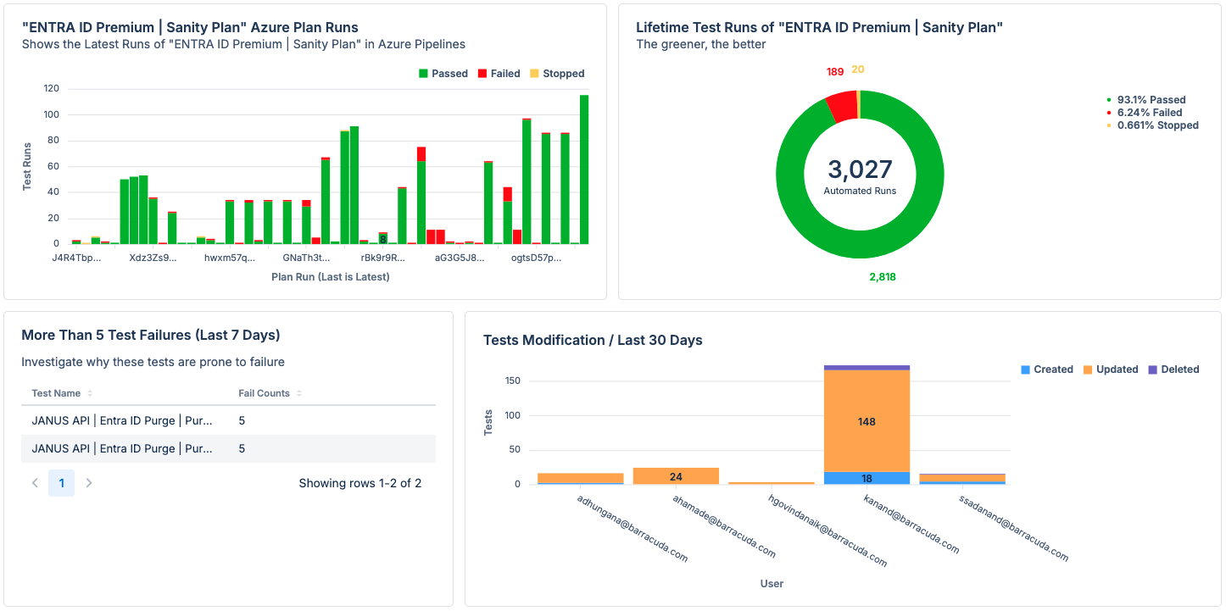Viewport: 1226px width, 611px height.
Task: Click the next-page chevron in failures table
Action: [x=88, y=482]
